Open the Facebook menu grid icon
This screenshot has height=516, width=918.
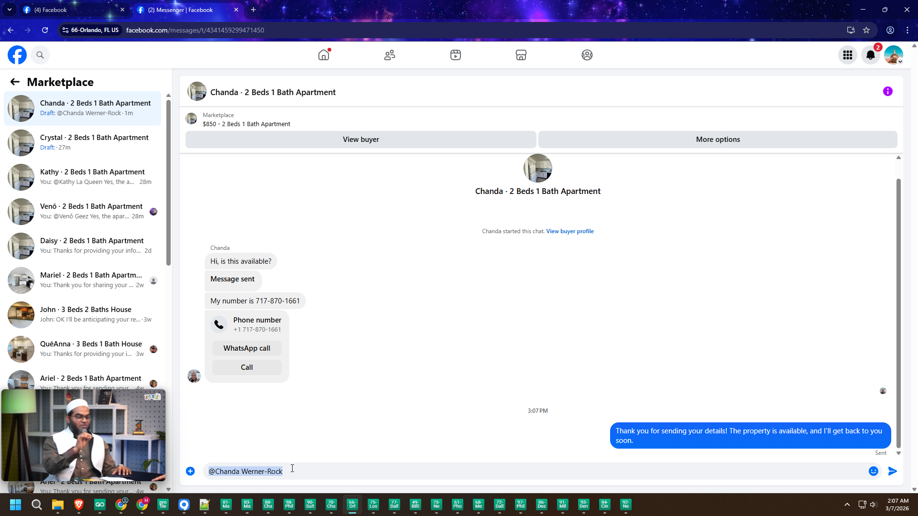[x=848, y=55]
